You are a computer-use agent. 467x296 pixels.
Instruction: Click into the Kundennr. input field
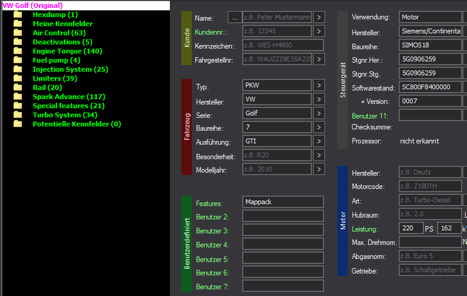[x=277, y=31]
